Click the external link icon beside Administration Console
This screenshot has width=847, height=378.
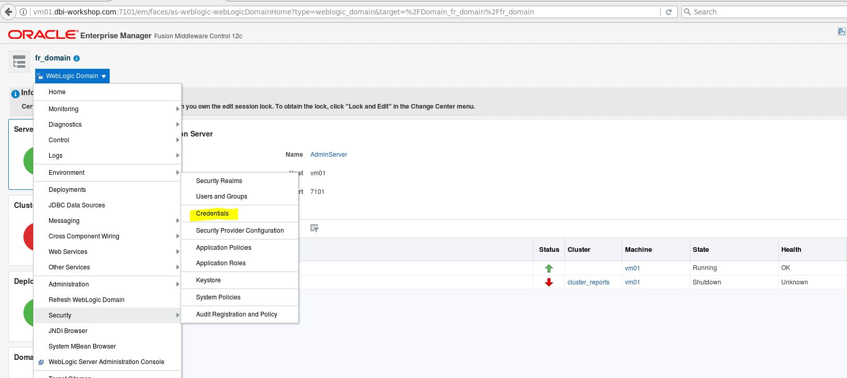click(41, 362)
